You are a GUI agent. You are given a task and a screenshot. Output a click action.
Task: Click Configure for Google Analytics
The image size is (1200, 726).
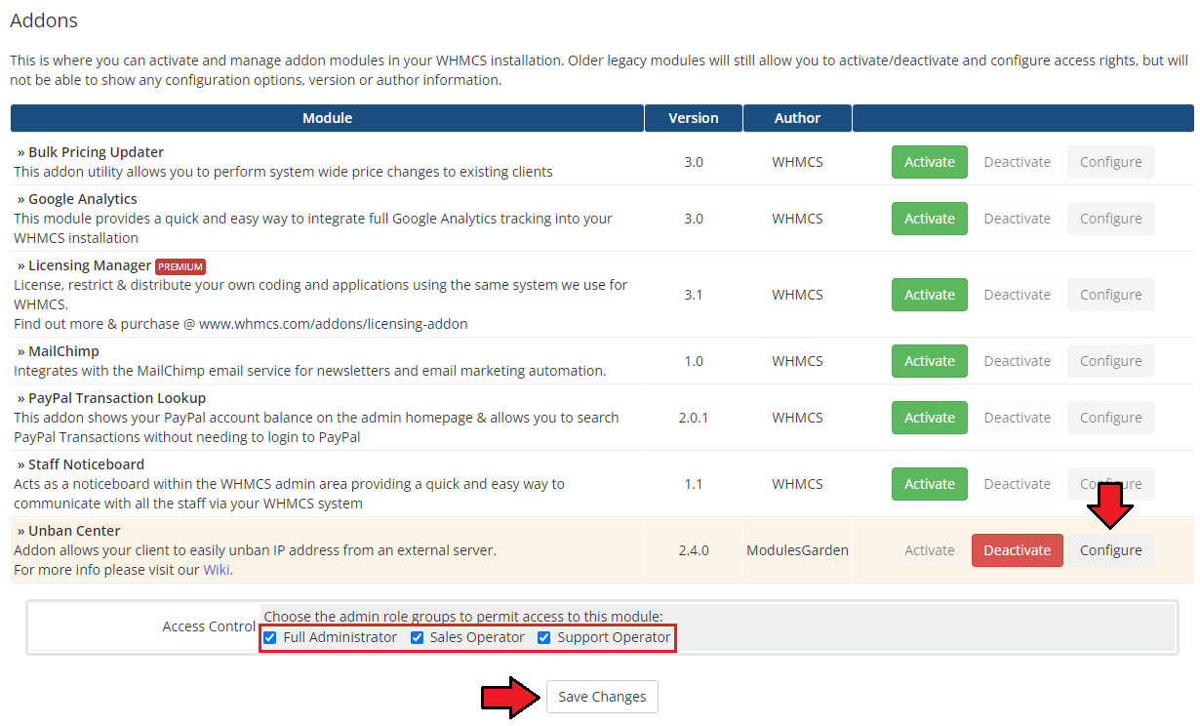[1110, 219]
